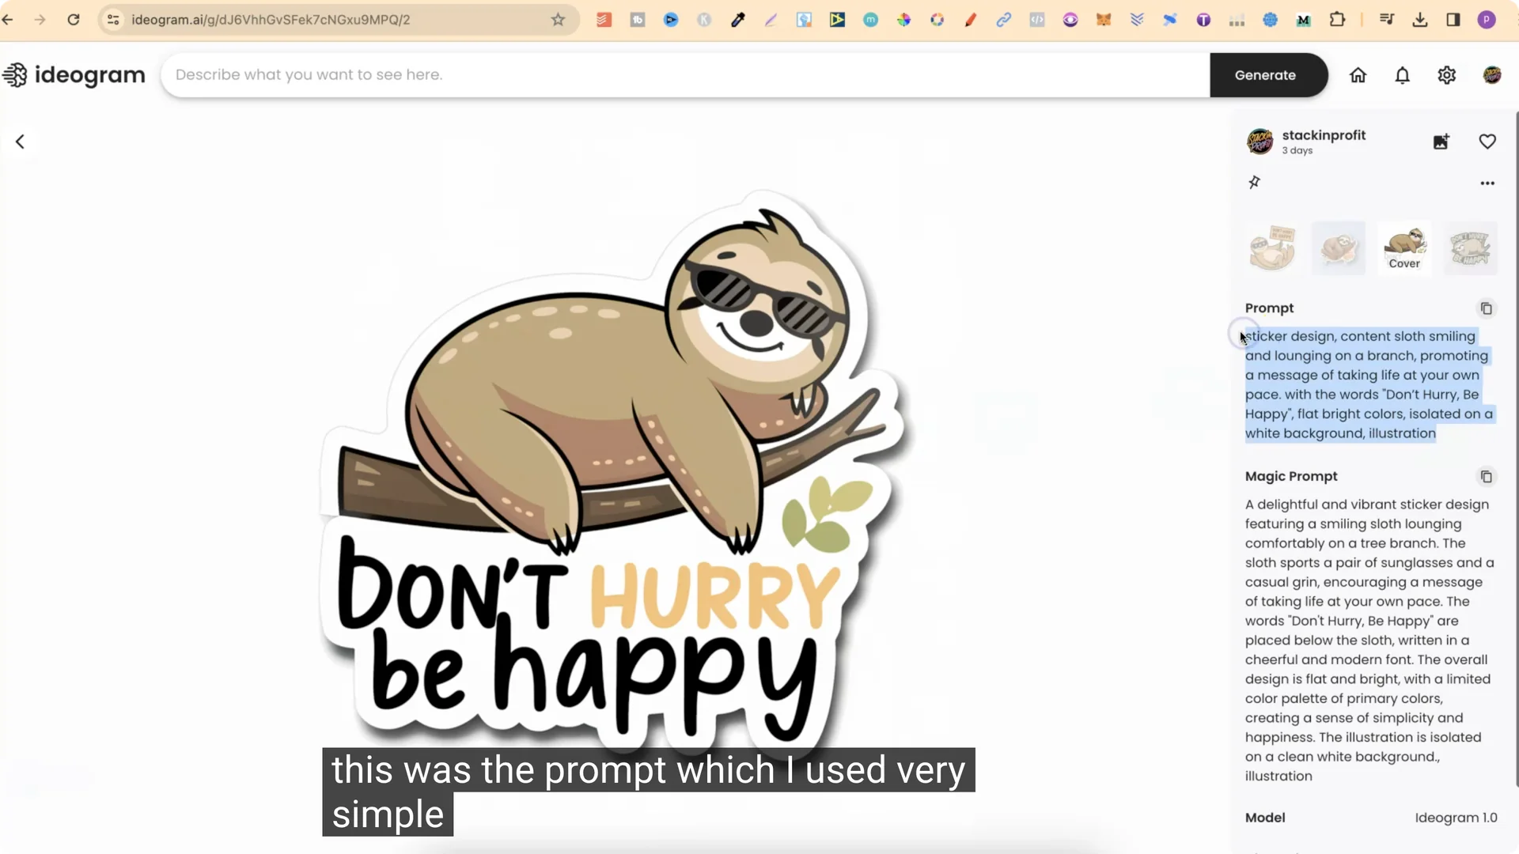Go back with the left chevron
Image resolution: width=1519 pixels, height=854 pixels.
pos(21,142)
